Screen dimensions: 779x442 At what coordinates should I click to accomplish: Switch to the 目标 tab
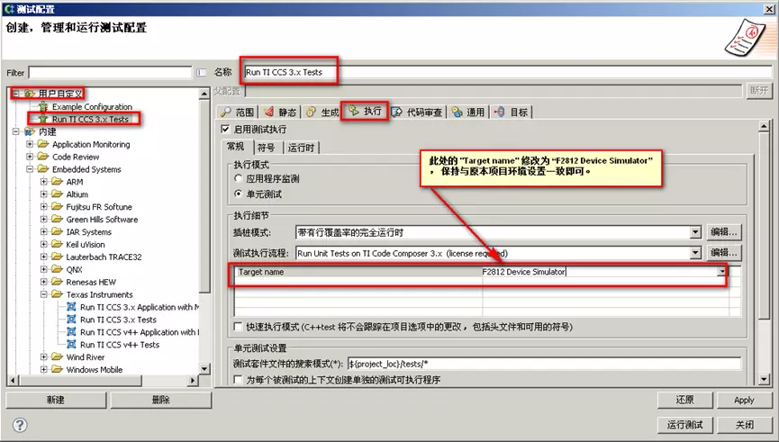pos(512,113)
